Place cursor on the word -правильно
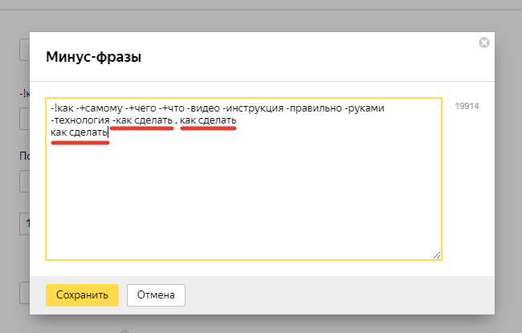Screen dimensions: 522x333 coord(314,108)
